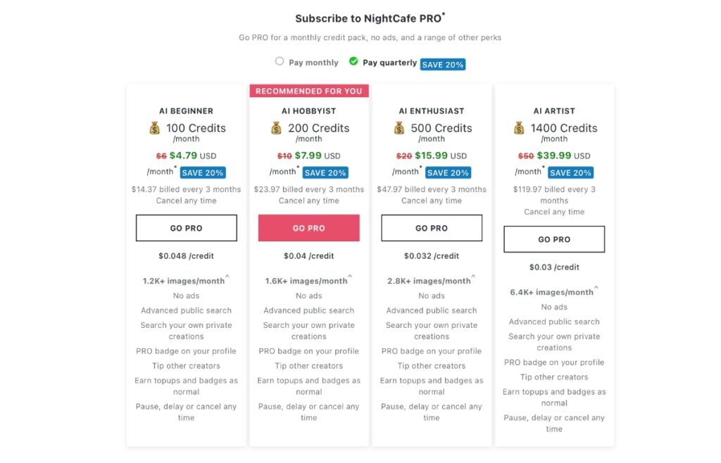Screen dimensions: 721x463
Task: Click the RECOMMENDED FOR YOU banner
Action: 309,91
